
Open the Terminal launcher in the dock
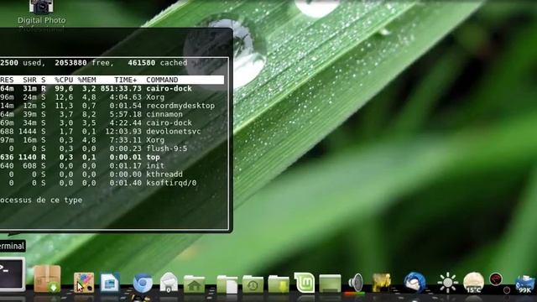pyautogui.click(x=12, y=274)
